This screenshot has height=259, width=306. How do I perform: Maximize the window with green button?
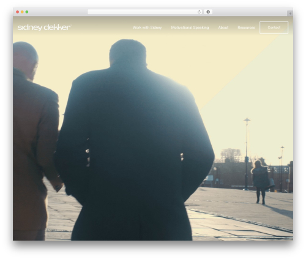[x=27, y=12]
